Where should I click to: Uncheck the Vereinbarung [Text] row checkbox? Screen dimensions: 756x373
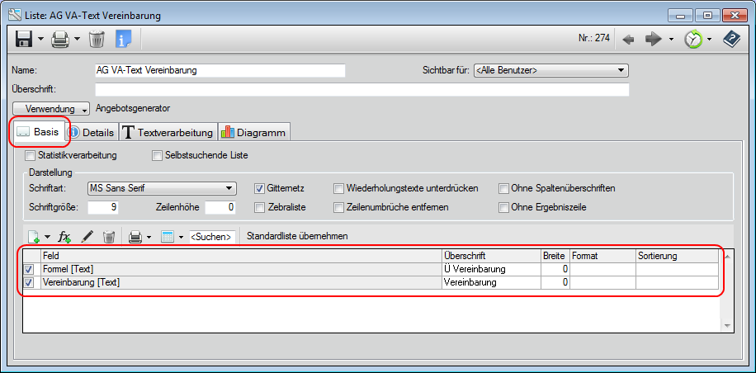click(29, 282)
